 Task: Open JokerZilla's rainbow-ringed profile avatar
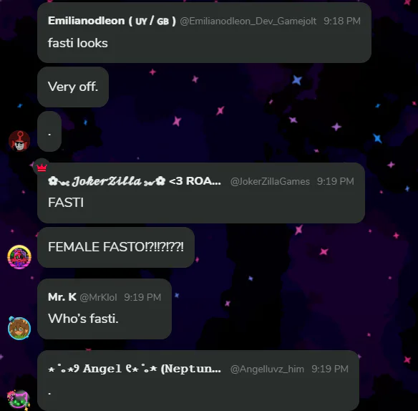click(19, 257)
